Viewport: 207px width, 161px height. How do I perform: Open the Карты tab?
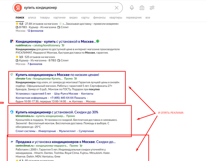(85, 18)
